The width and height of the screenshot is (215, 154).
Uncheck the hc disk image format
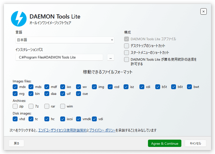tap(47, 119)
